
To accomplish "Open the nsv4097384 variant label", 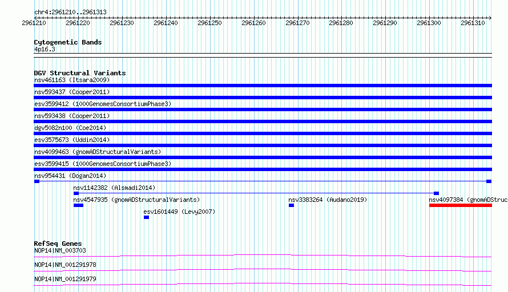I will coord(468,200).
